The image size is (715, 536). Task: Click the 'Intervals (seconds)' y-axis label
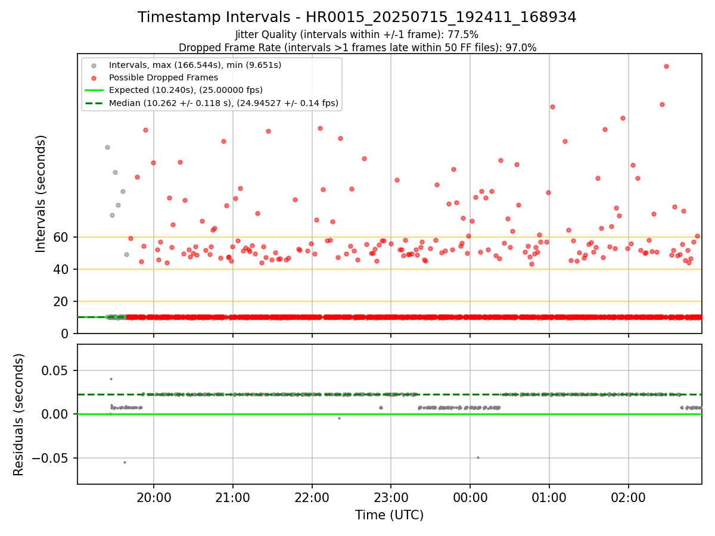coord(41,194)
